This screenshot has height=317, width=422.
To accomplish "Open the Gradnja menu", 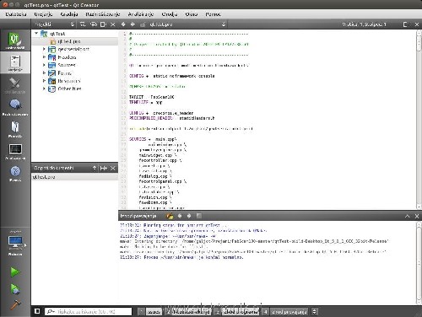I will pos(69,14).
